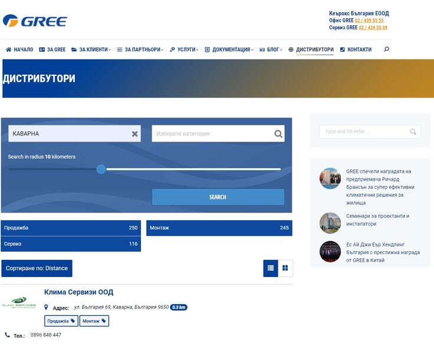Click the GREE logo

click(x=35, y=21)
